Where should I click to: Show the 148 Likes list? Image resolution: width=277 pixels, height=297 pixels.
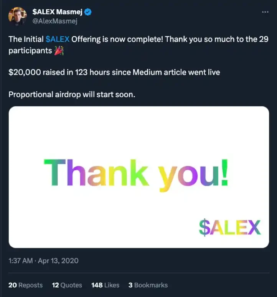105,285
